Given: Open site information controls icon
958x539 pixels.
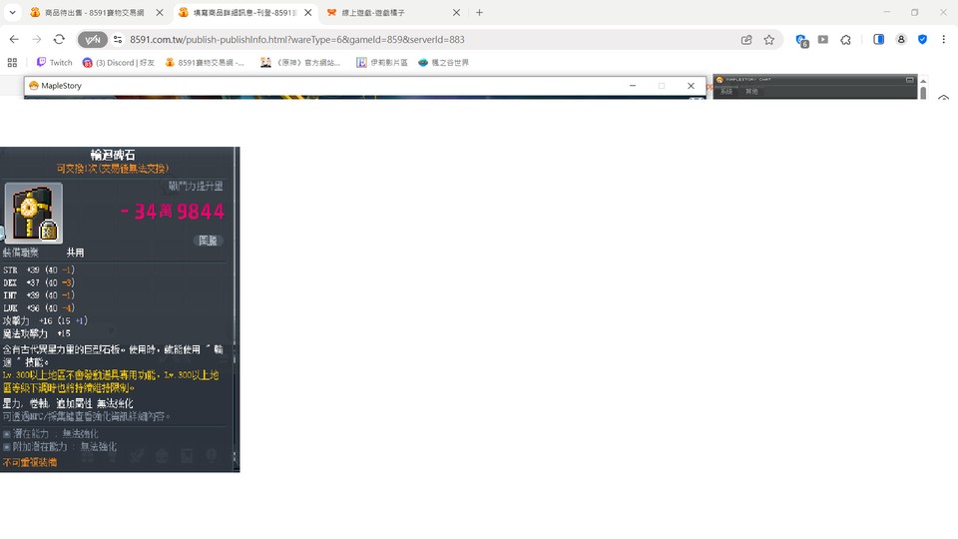Looking at the screenshot, I should [118, 40].
